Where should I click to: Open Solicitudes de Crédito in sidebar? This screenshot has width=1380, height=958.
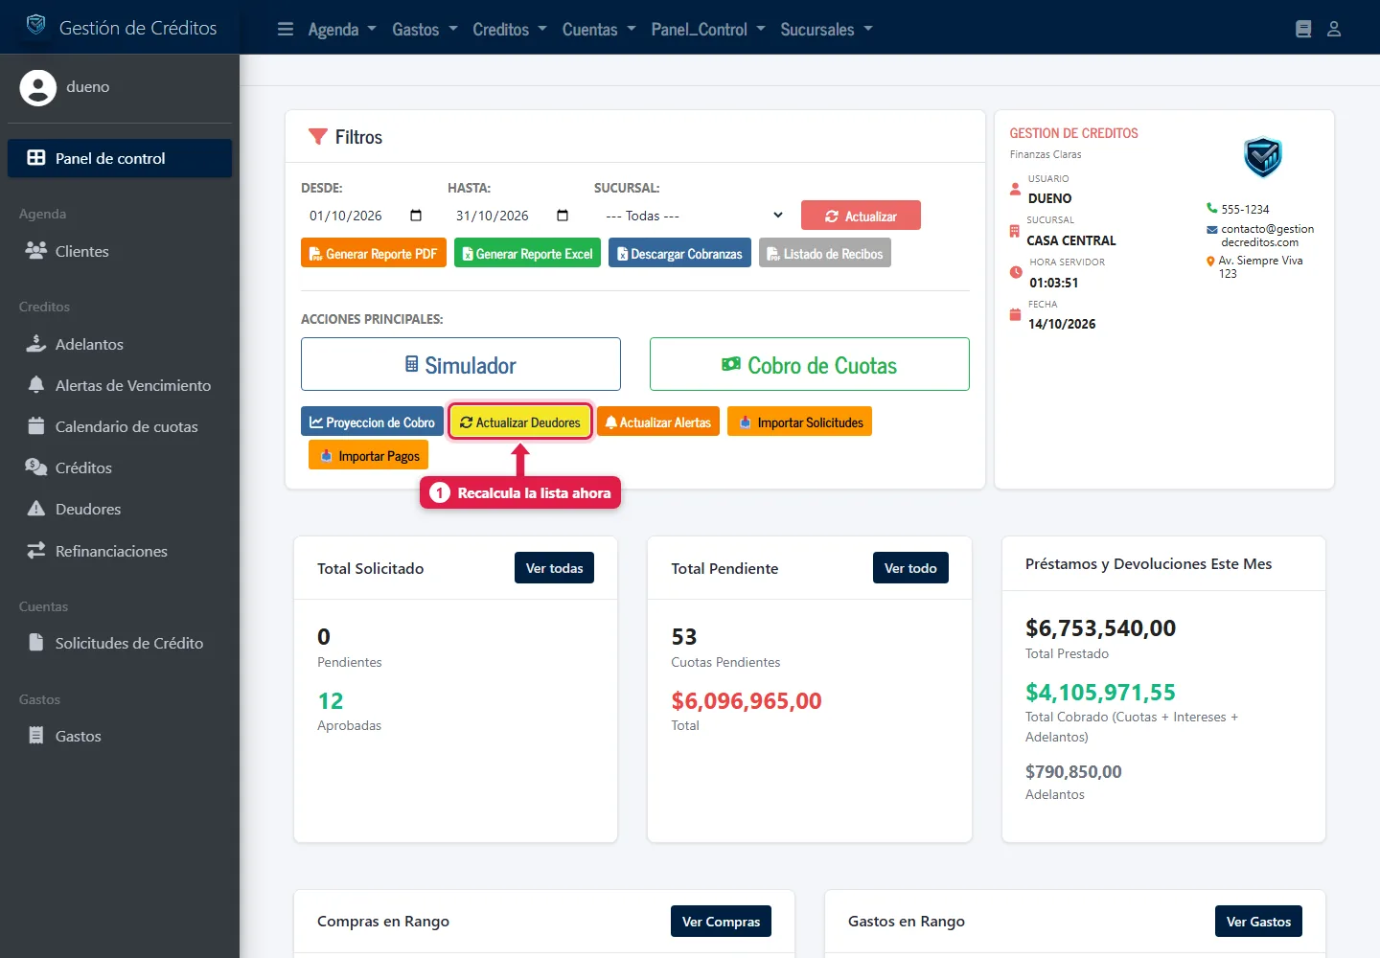pyautogui.click(x=120, y=643)
